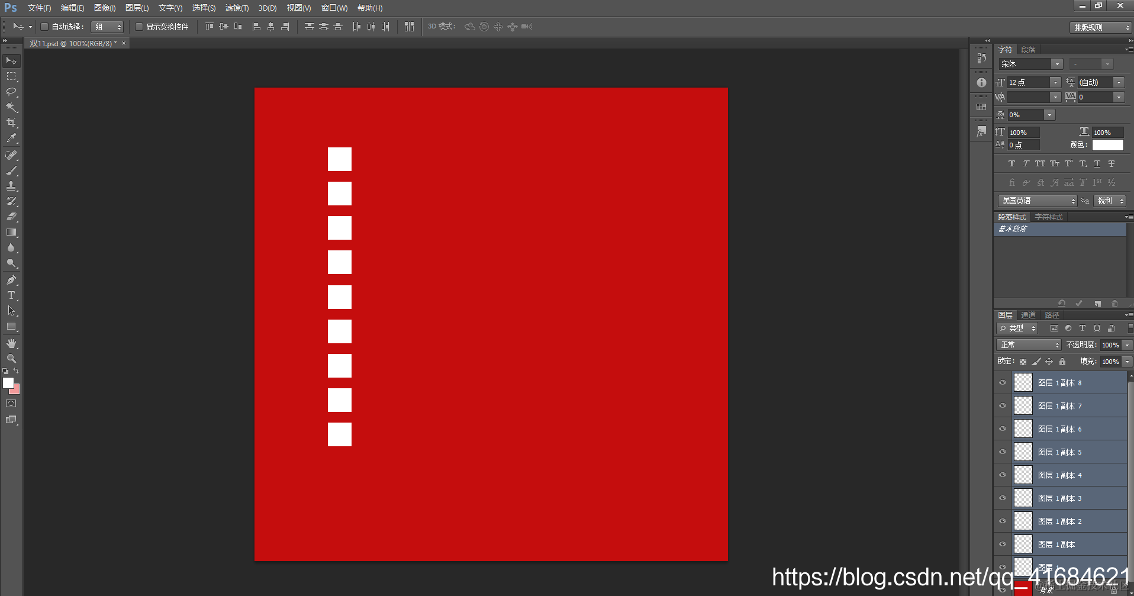Select the Zoom tool
Viewport: 1134px width, 596px height.
tap(11, 359)
